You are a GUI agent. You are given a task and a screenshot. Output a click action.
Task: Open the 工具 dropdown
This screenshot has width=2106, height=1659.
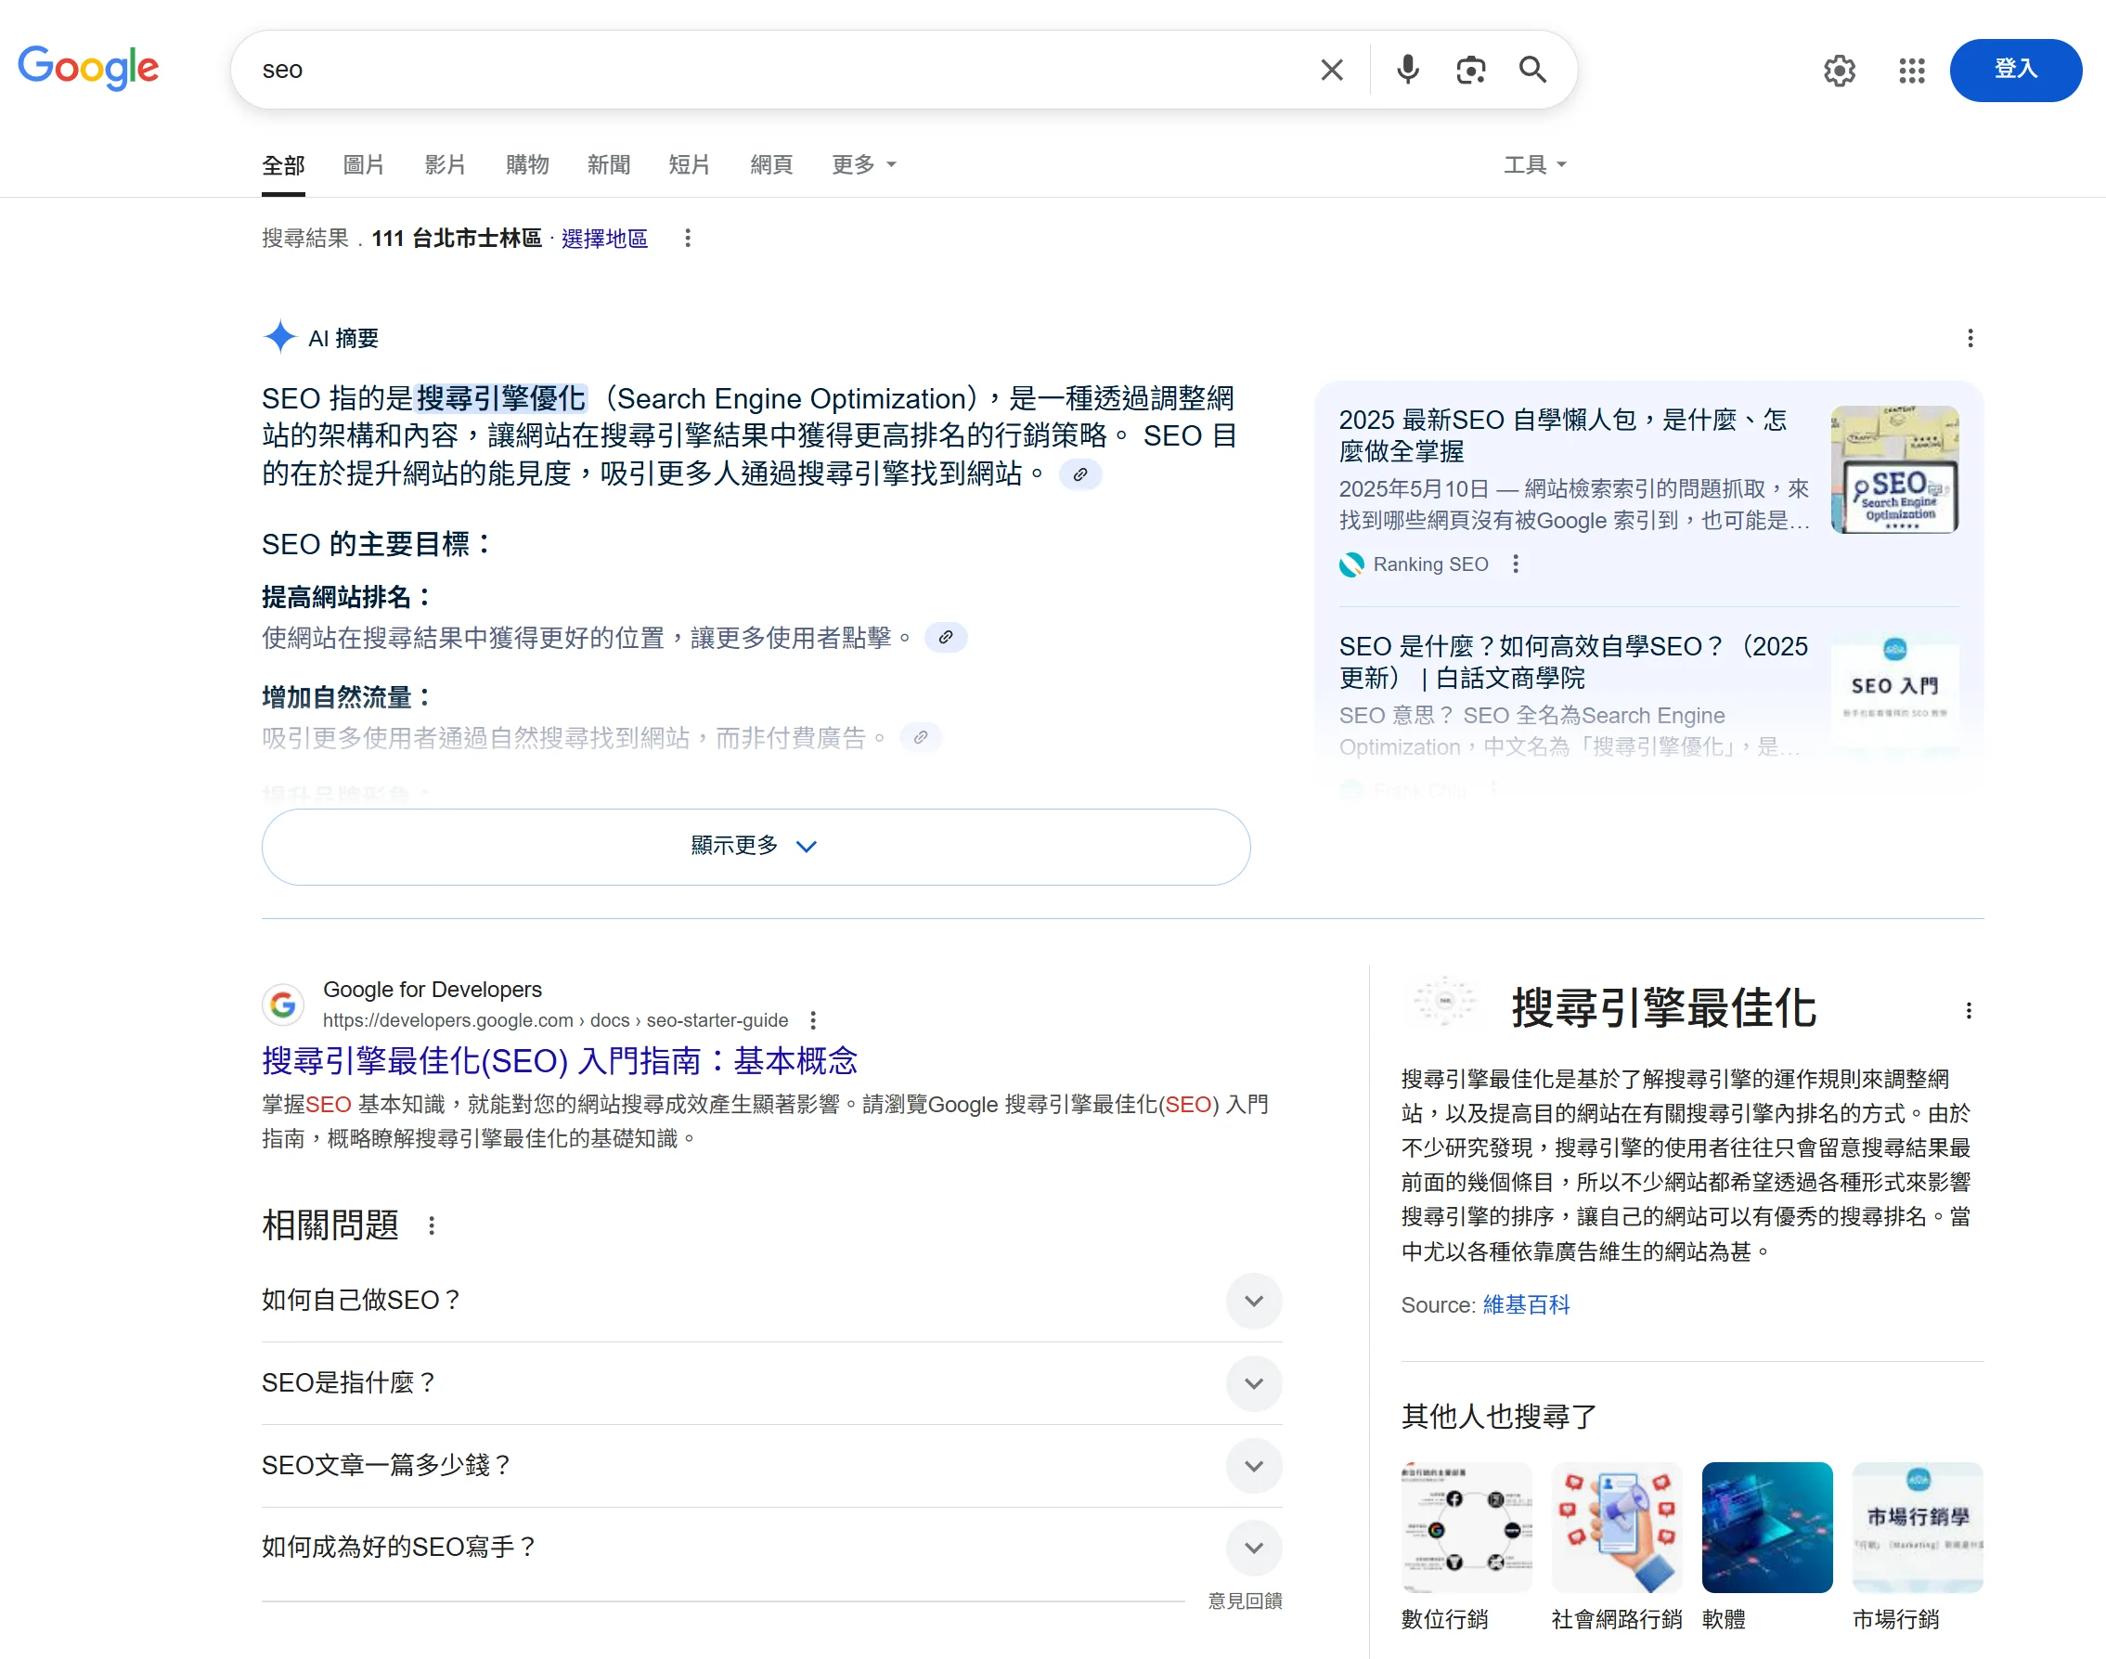[x=1532, y=164]
